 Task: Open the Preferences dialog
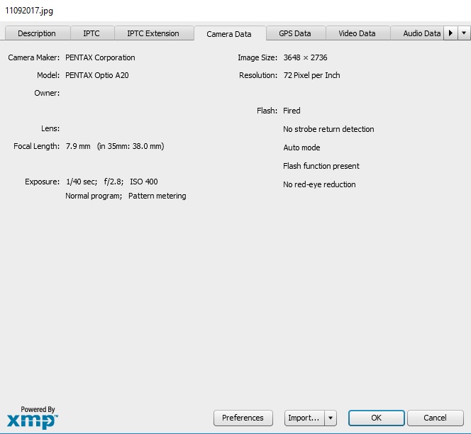tap(243, 418)
